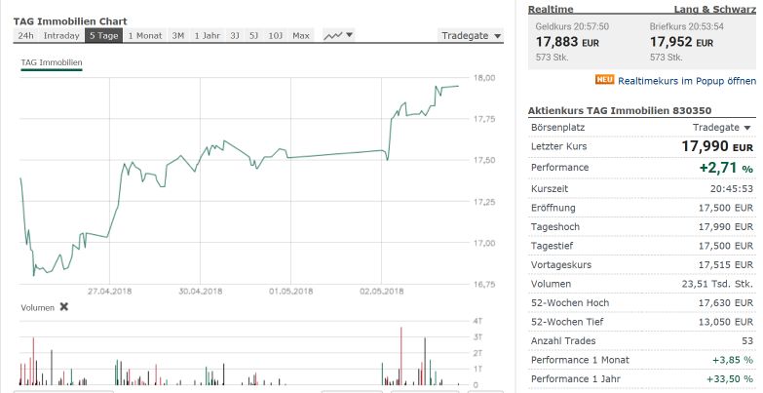The width and height of the screenshot is (763, 393).
Task: Click the Realtime section heading
Action: (551, 9)
